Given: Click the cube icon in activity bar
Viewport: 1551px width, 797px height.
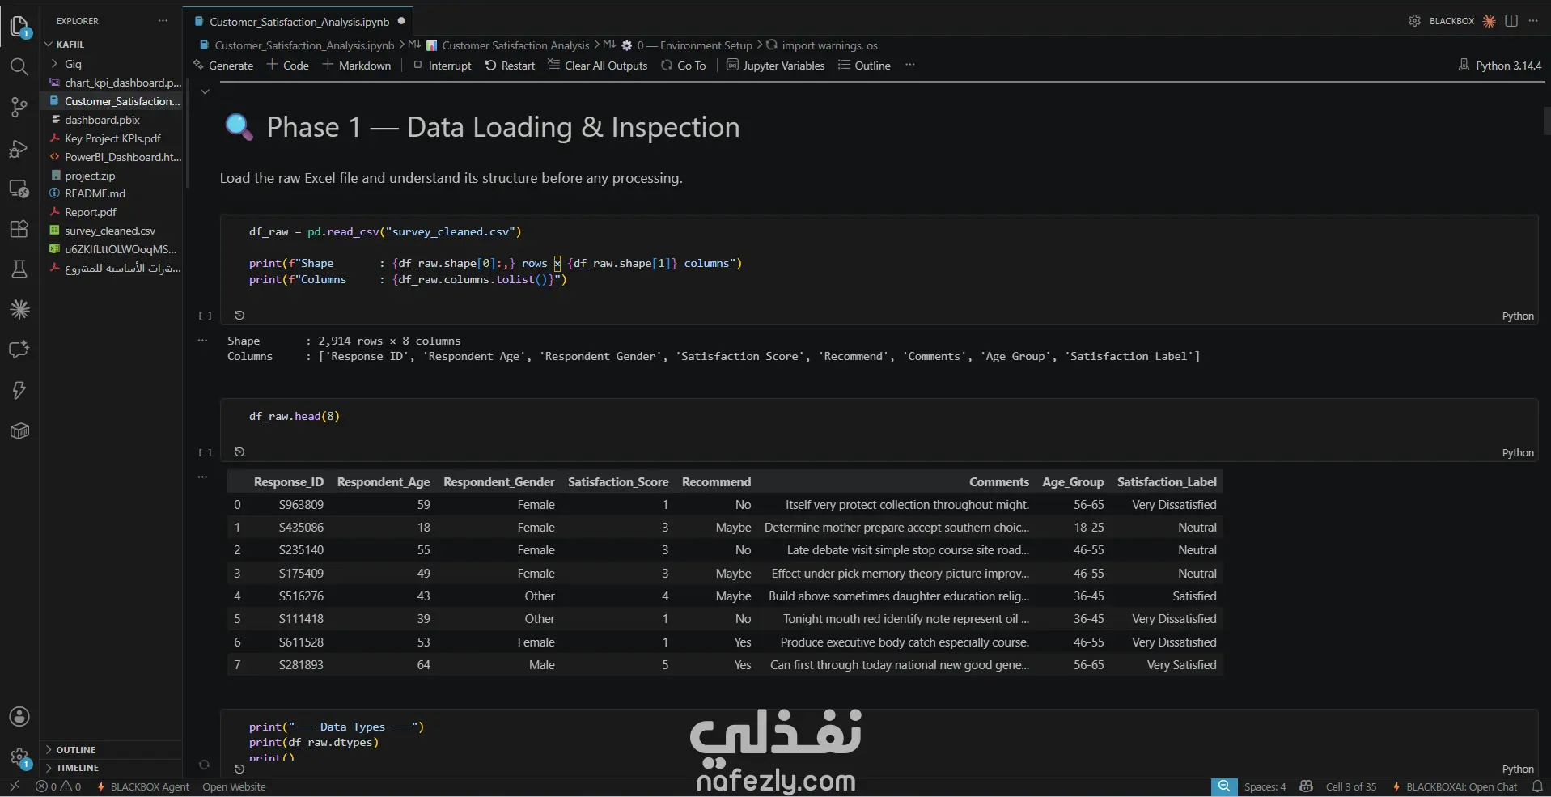Looking at the screenshot, I should [19, 430].
